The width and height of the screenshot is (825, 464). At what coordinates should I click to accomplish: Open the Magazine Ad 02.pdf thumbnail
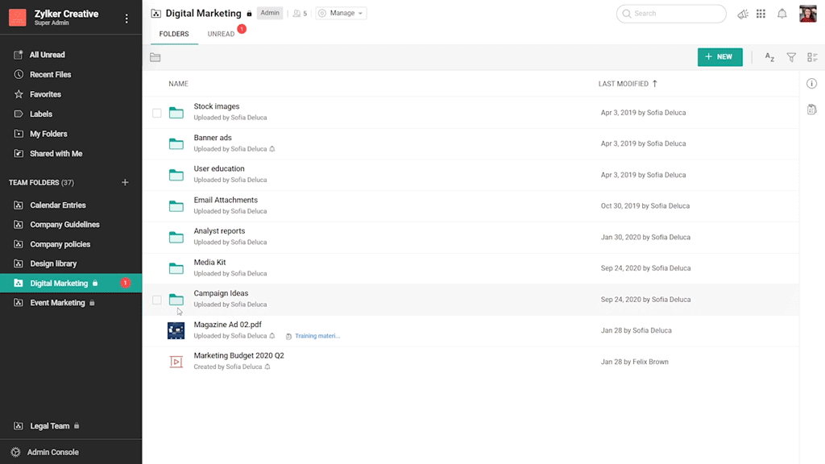pyautogui.click(x=176, y=330)
